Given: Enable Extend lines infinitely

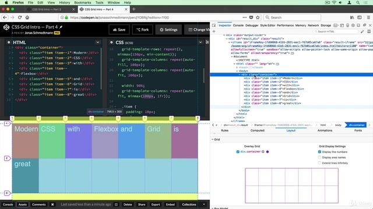Looking at the screenshot, I should click(319, 163).
